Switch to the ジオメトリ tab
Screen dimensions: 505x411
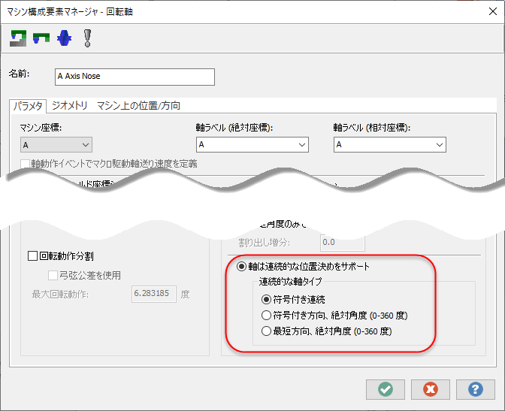tap(69, 106)
